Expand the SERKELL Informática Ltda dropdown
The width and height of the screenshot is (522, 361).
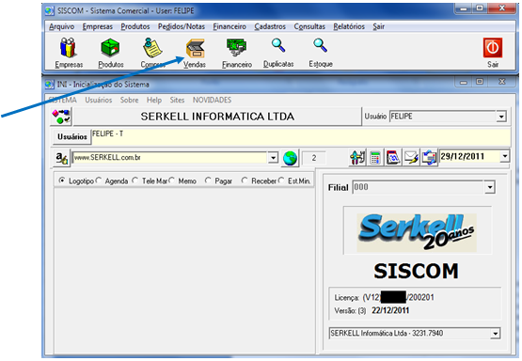point(496,333)
